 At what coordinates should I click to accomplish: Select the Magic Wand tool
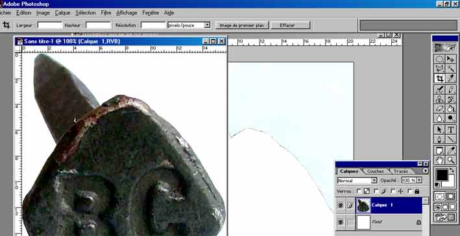click(x=451, y=69)
